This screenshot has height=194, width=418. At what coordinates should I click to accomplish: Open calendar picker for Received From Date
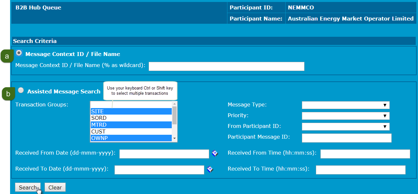coord(215,153)
